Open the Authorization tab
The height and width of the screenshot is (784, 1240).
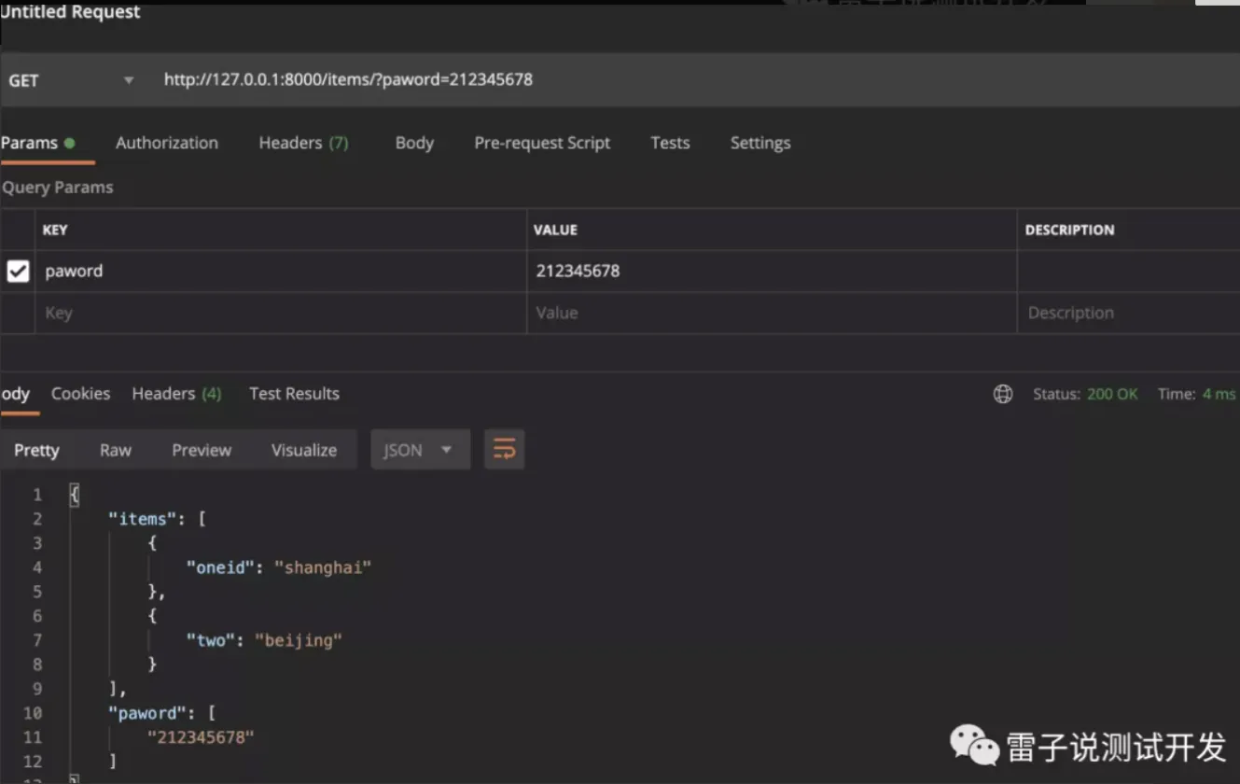(167, 143)
